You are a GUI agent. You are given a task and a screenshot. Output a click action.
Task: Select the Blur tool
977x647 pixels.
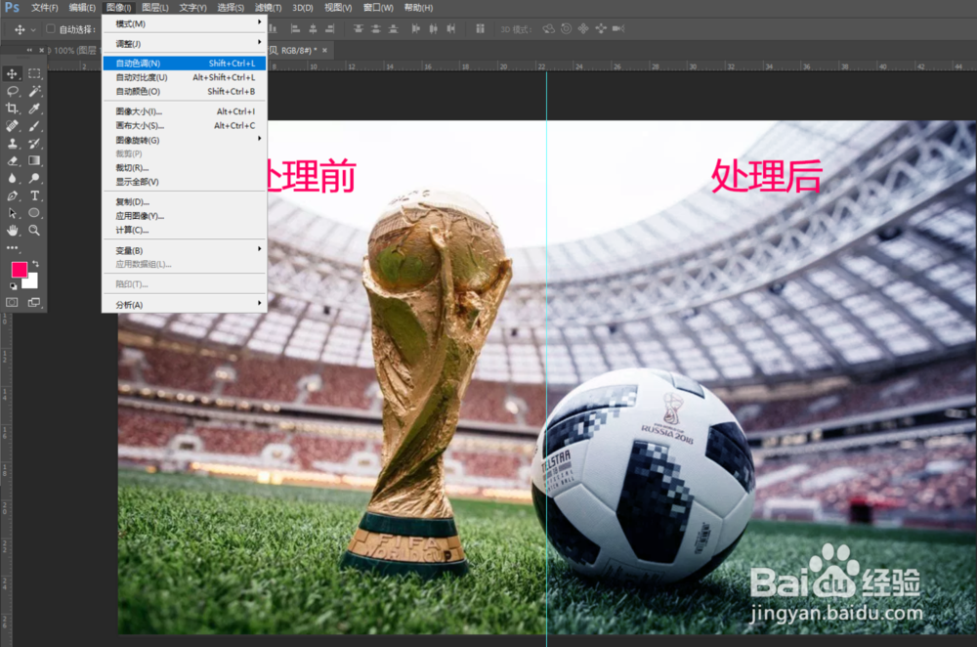pos(12,178)
